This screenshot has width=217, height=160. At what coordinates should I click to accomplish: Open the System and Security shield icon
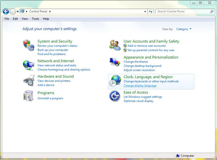28,45
